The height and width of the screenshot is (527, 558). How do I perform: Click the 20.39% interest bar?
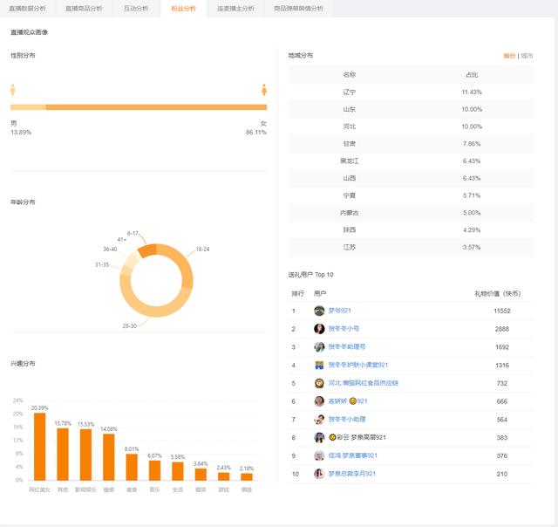[40, 447]
